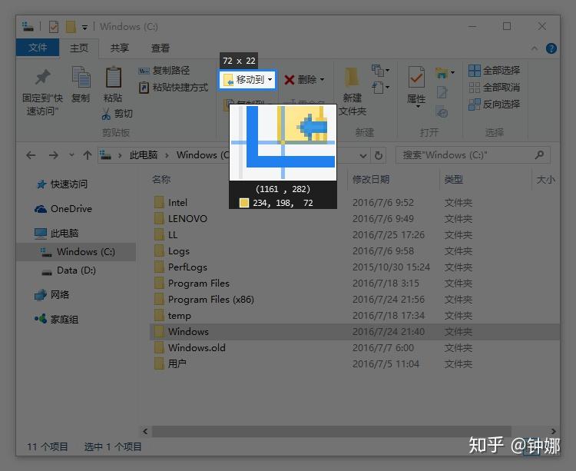
Task: Click the edit document icon in 打开 group
Action: [442, 92]
